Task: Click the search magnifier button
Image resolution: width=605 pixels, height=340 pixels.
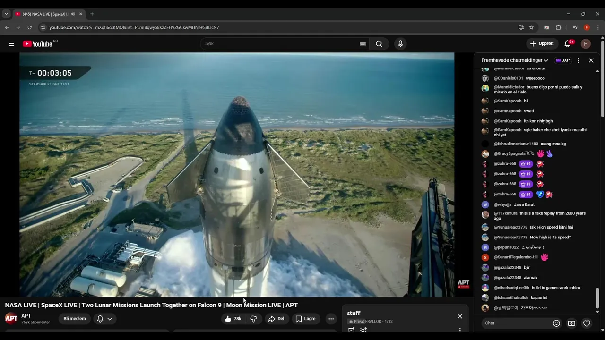Action: click(x=379, y=44)
